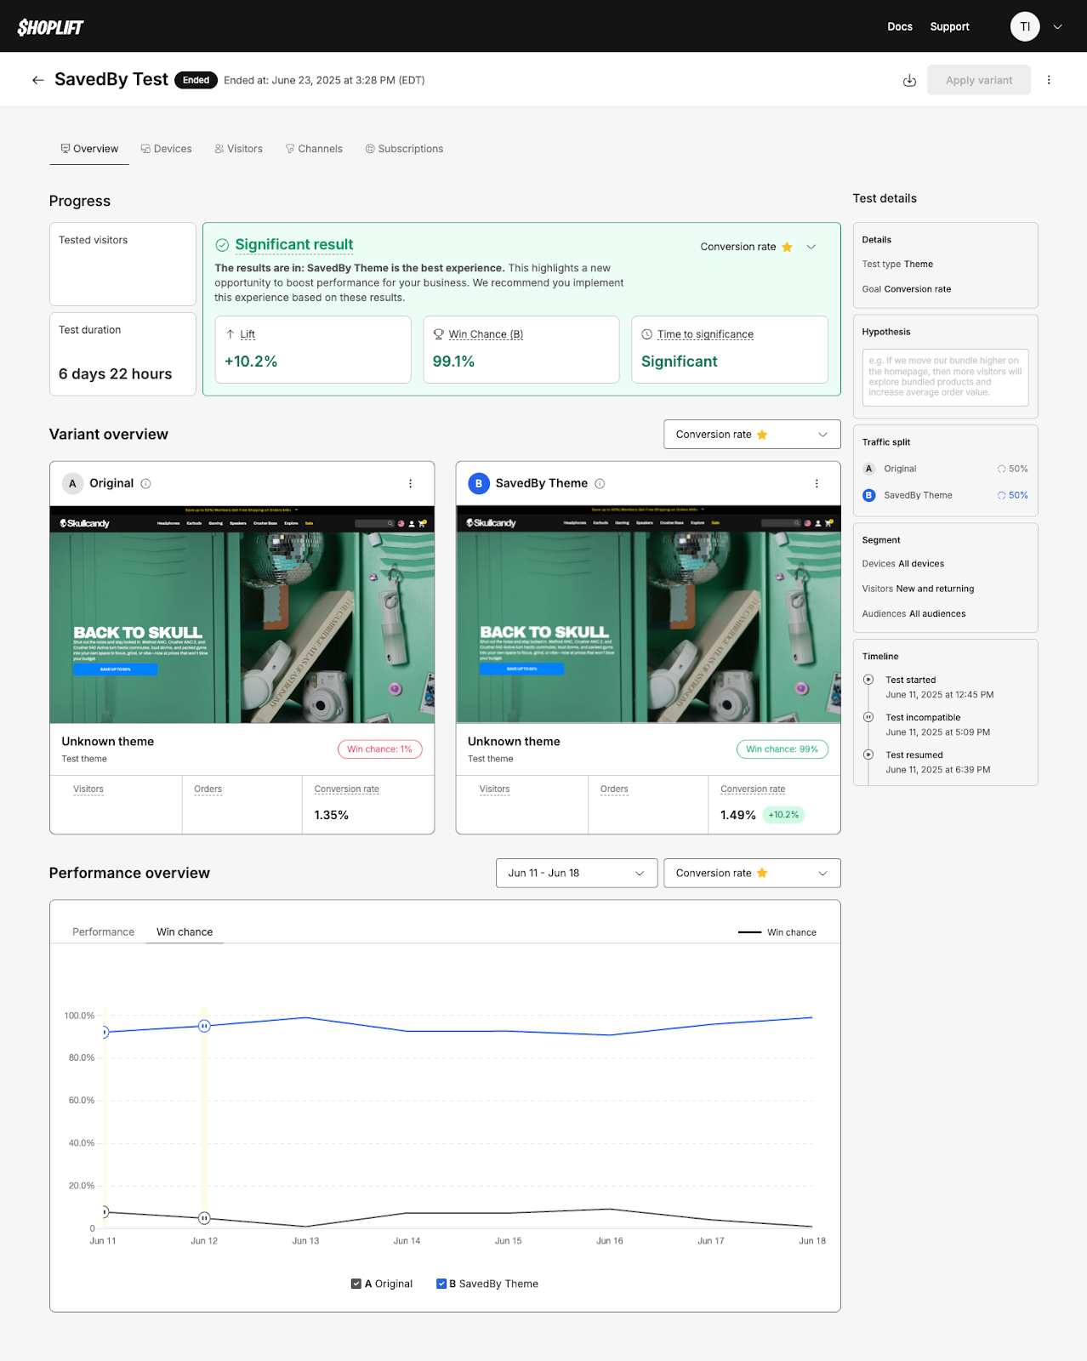Click the SavedBy Theme 50% traffic split value
This screenshot has width=1087, height=1361.
(x=1018, y=495)
